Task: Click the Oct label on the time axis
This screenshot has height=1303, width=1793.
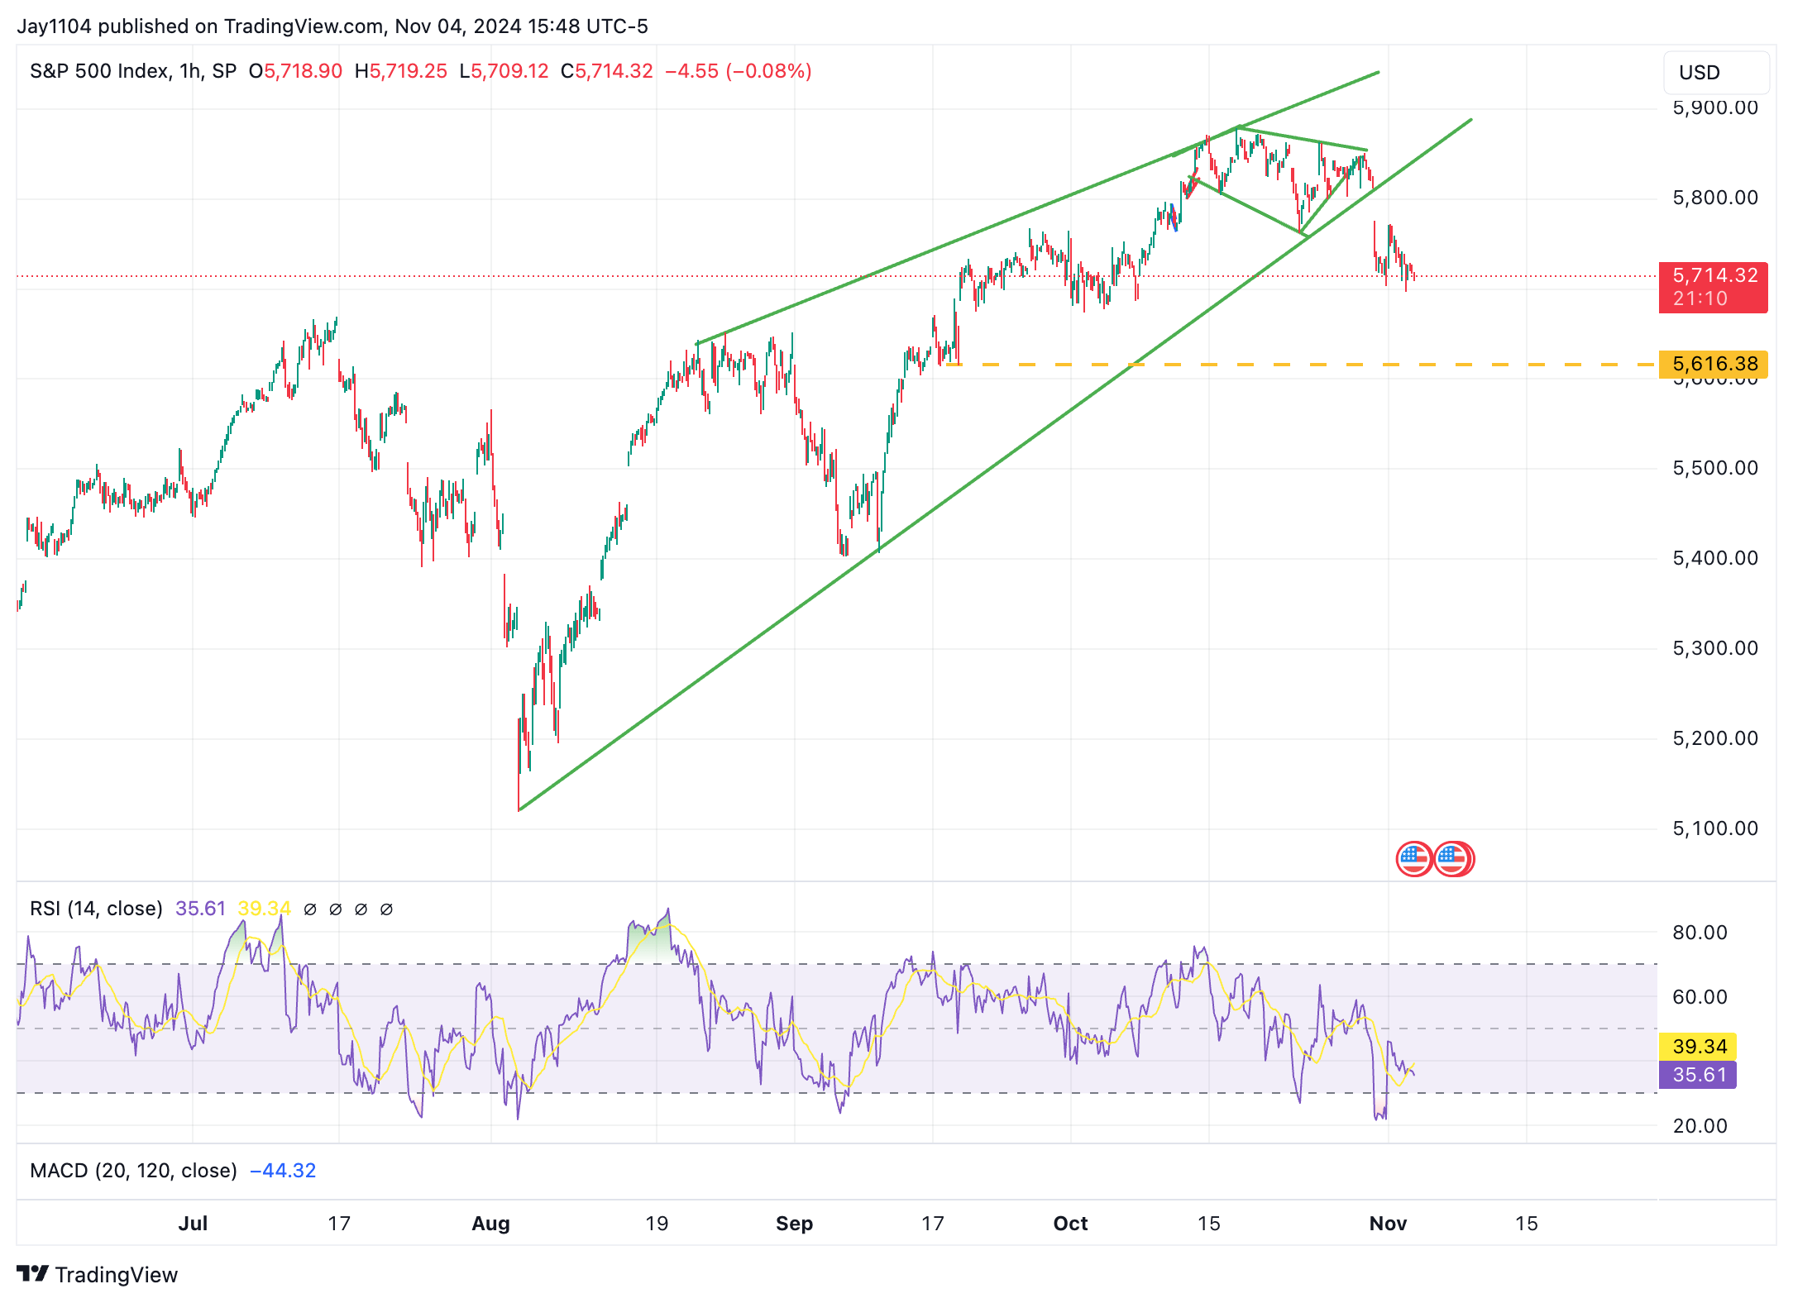Action: [x=1070, y=1224]
